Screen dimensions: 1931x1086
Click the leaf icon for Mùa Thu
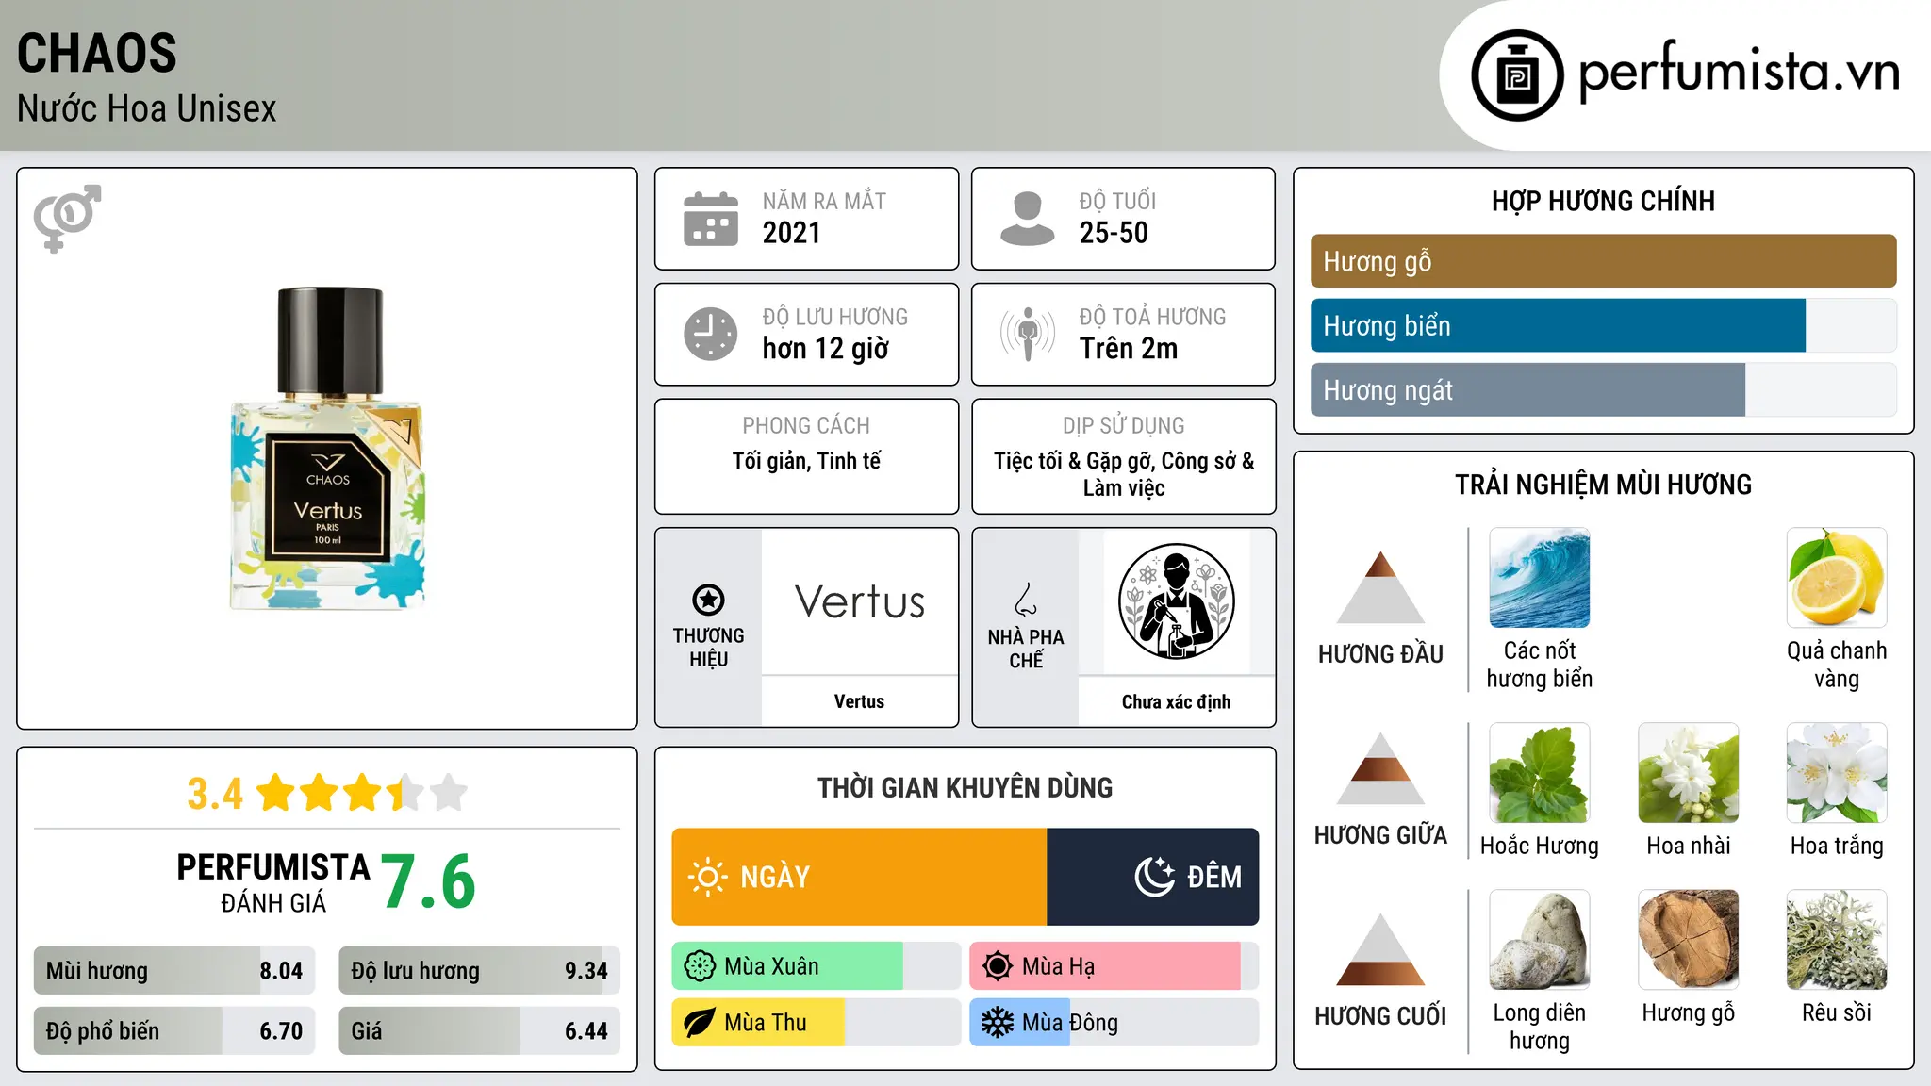tap(700, 1023)
